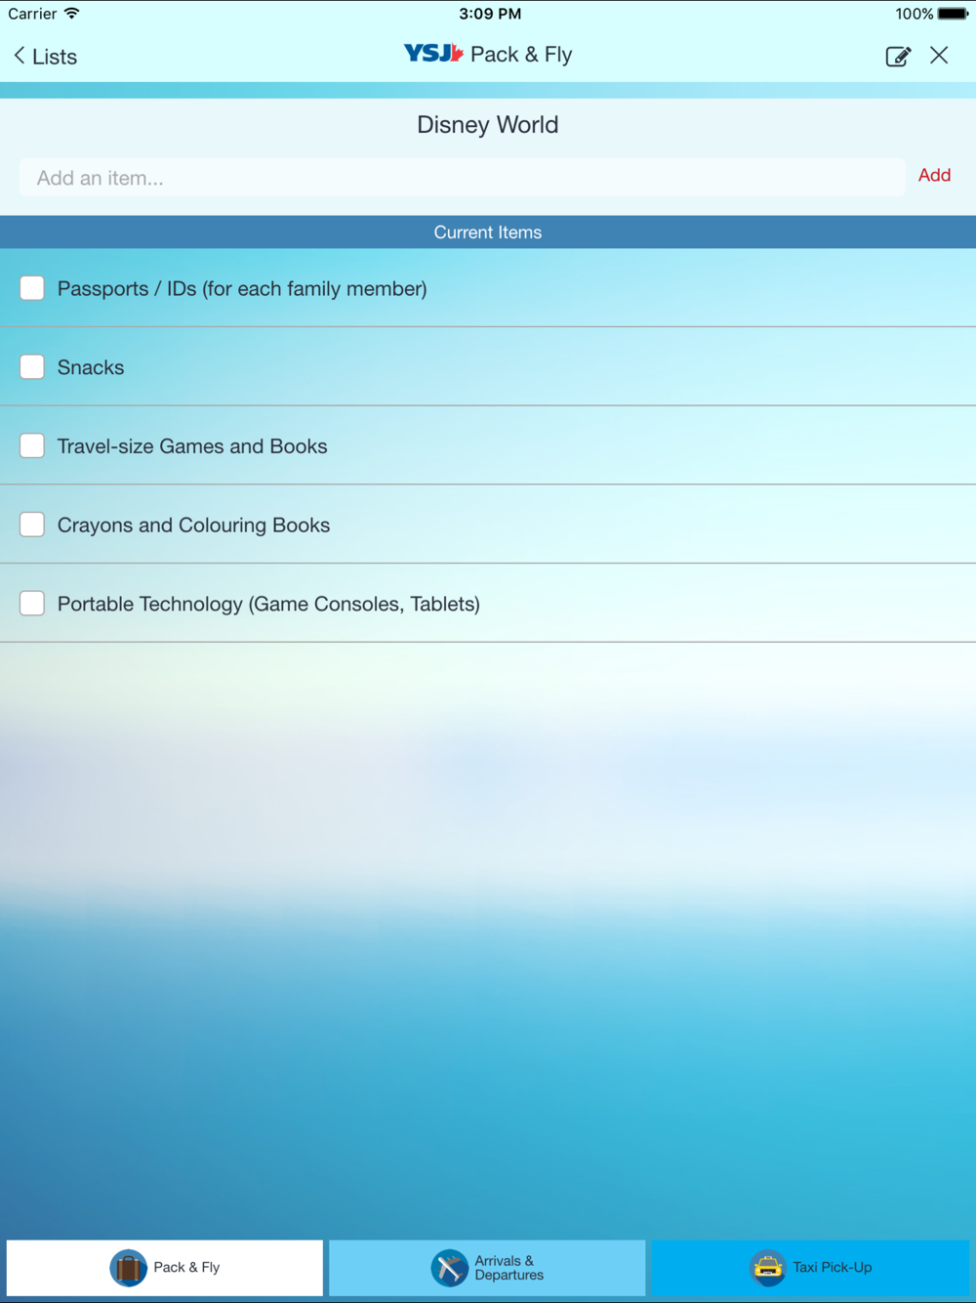
Task: Open the Taxi Pick-Up tab
Action: pos(810,1268)
